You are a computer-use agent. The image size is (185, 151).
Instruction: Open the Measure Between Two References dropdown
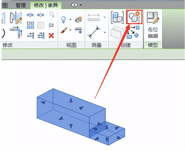[x=105, y=17]
